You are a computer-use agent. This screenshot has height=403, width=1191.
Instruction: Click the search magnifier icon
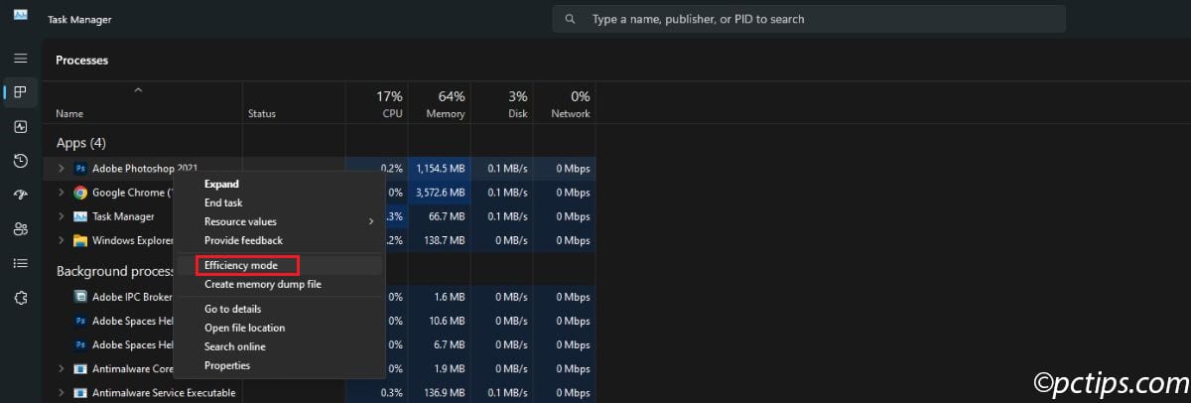pos(570,19)
